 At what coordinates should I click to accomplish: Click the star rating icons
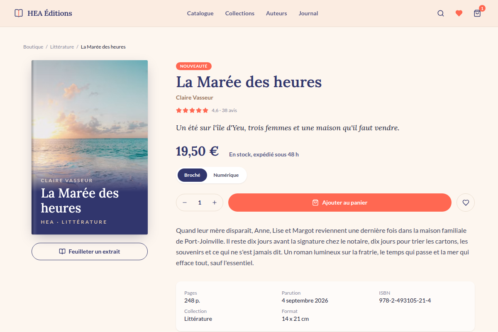pyautogui.click(x=192, y=110)
